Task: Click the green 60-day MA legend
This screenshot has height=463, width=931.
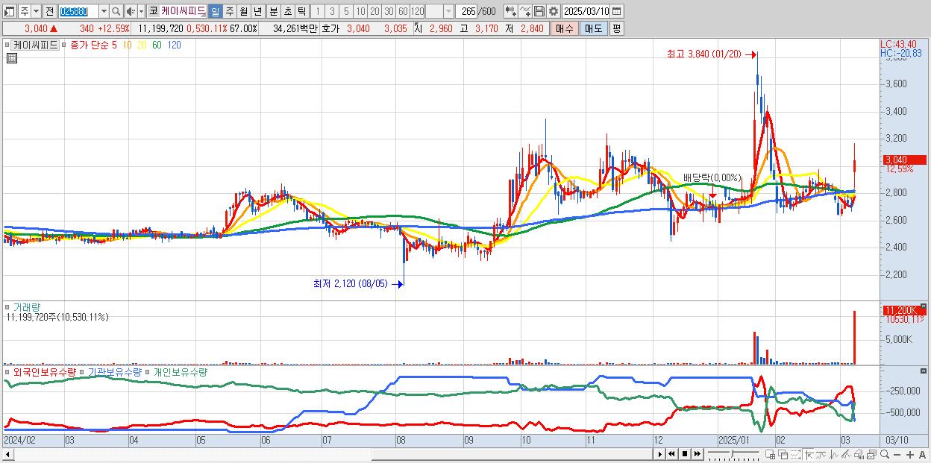Action: coord(157,45)
